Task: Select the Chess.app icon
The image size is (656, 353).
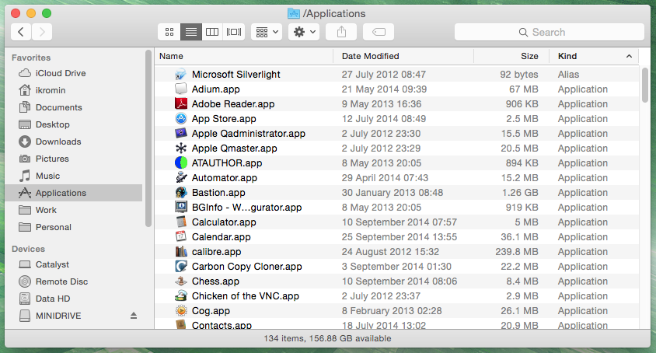Action: 181,281
